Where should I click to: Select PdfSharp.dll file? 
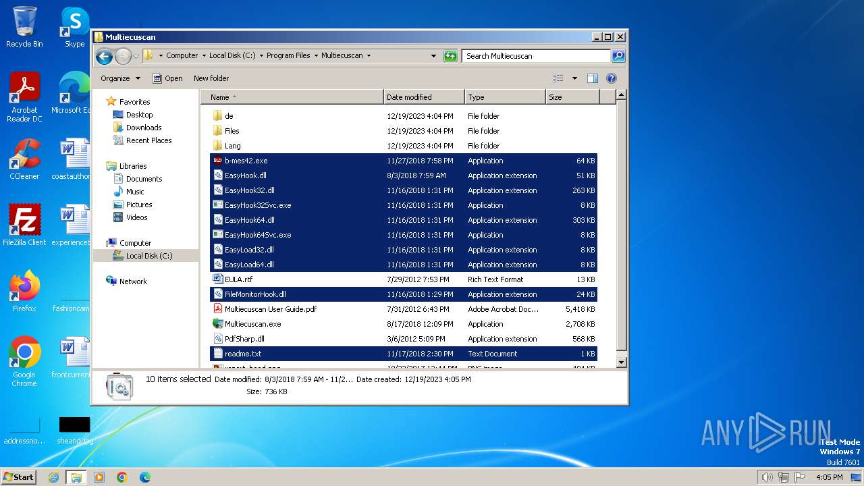pos(404,339)
